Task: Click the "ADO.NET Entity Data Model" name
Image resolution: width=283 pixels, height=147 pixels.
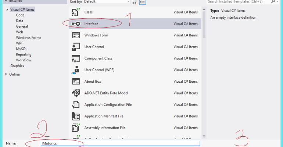Action: click(106, 93)
